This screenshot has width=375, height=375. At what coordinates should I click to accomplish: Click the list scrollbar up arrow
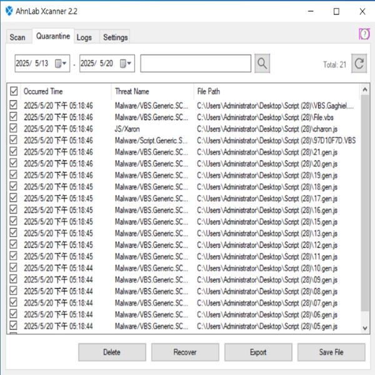365,90
